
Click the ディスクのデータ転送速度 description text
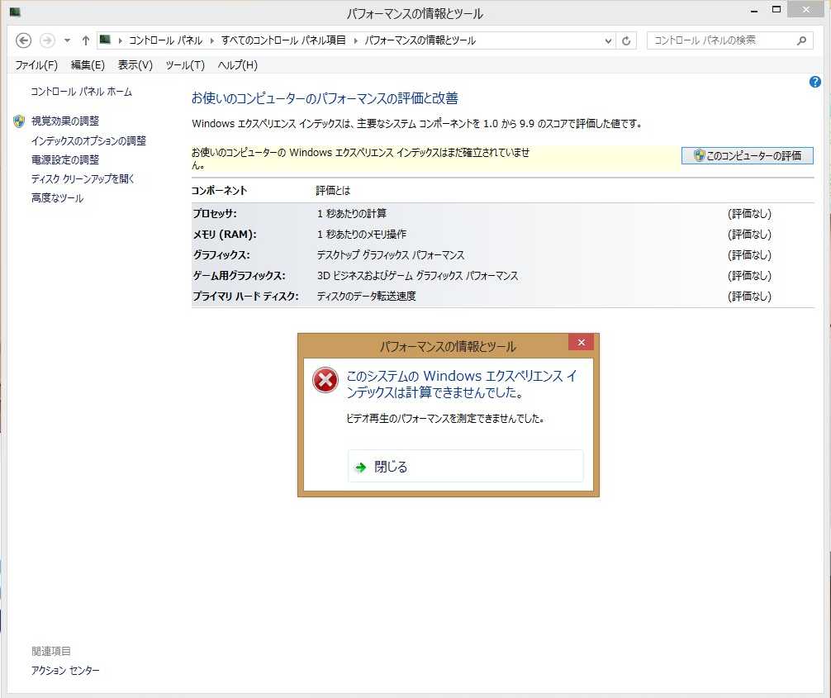pos(366,297)
